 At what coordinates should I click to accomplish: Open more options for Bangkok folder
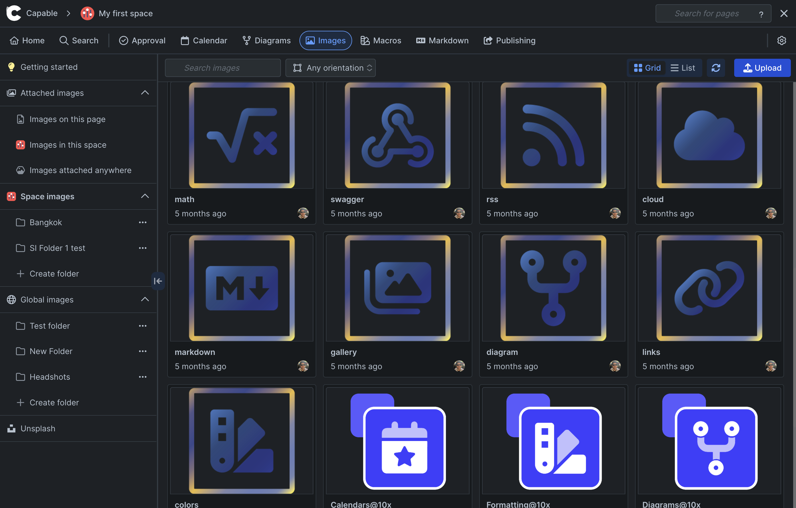click(x=142, y=222)
